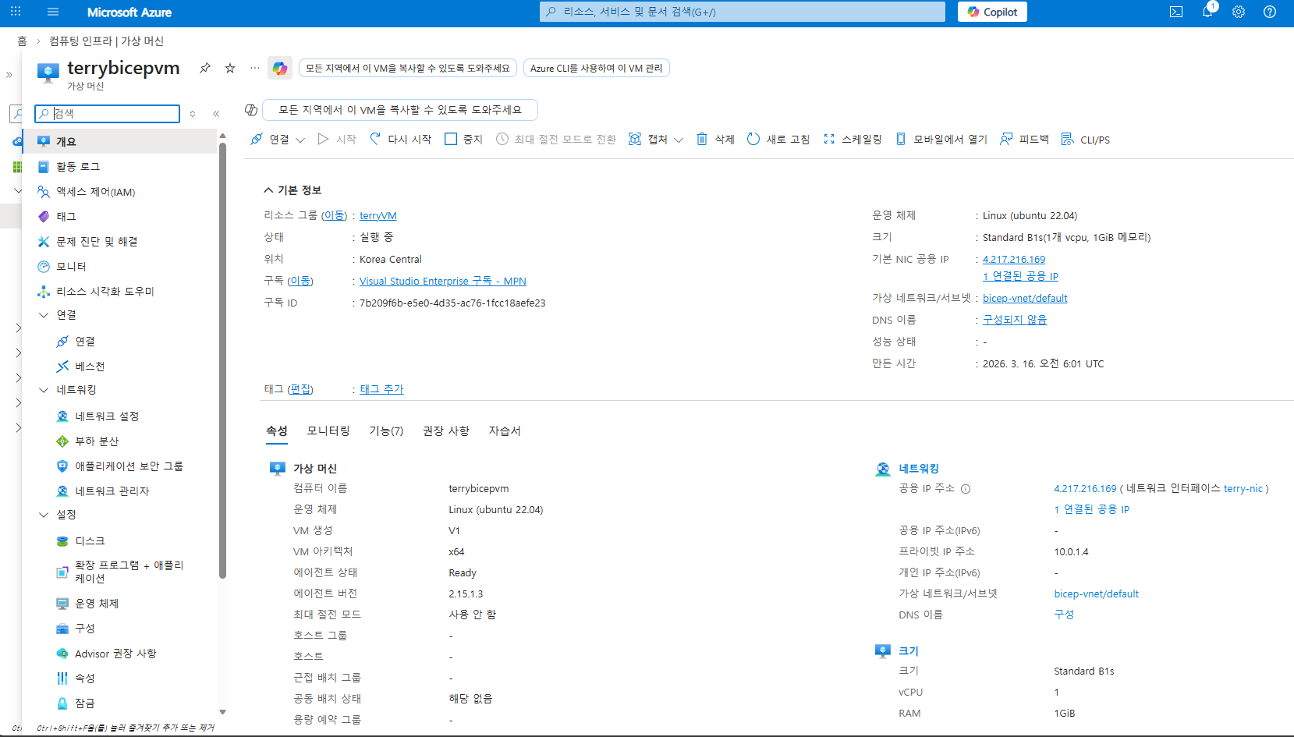Viewport: 1294px width, 737px height.
Task: Open Advisor 권장 사항
Action: (115, 653)
